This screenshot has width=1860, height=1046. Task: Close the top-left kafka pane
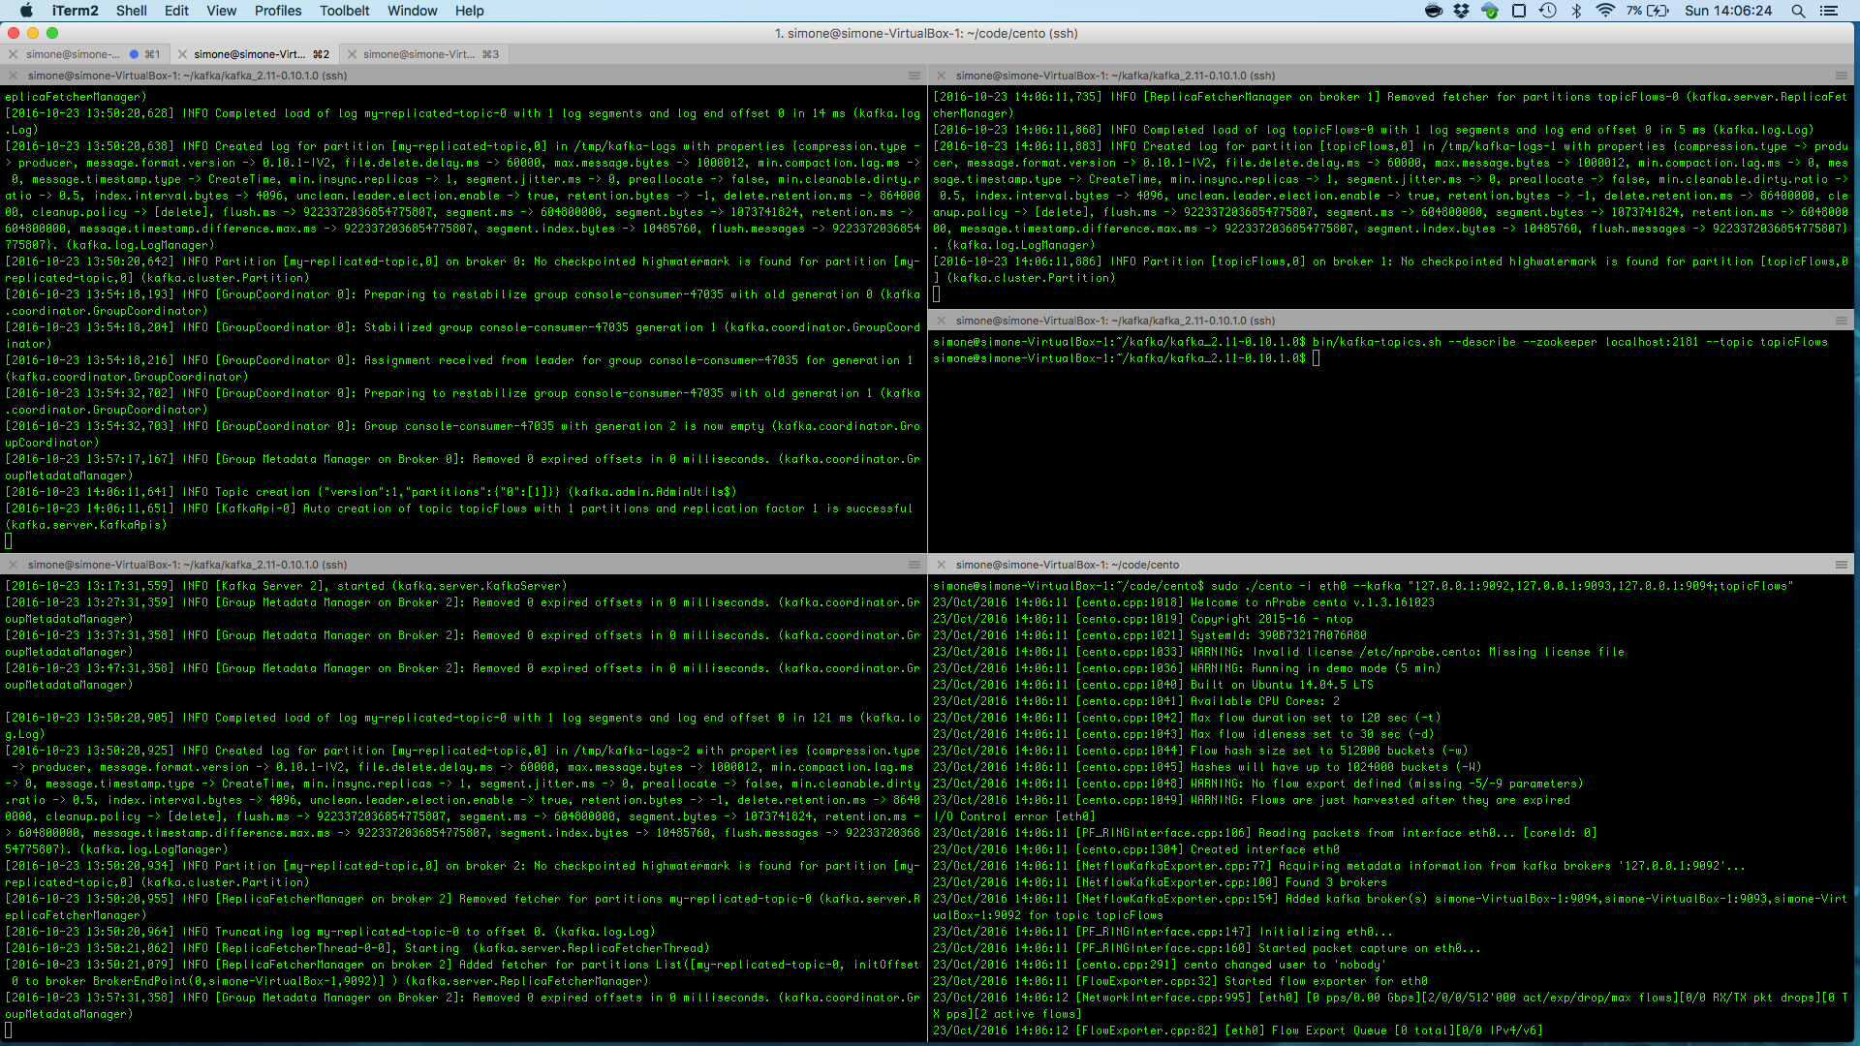(14, 76)
